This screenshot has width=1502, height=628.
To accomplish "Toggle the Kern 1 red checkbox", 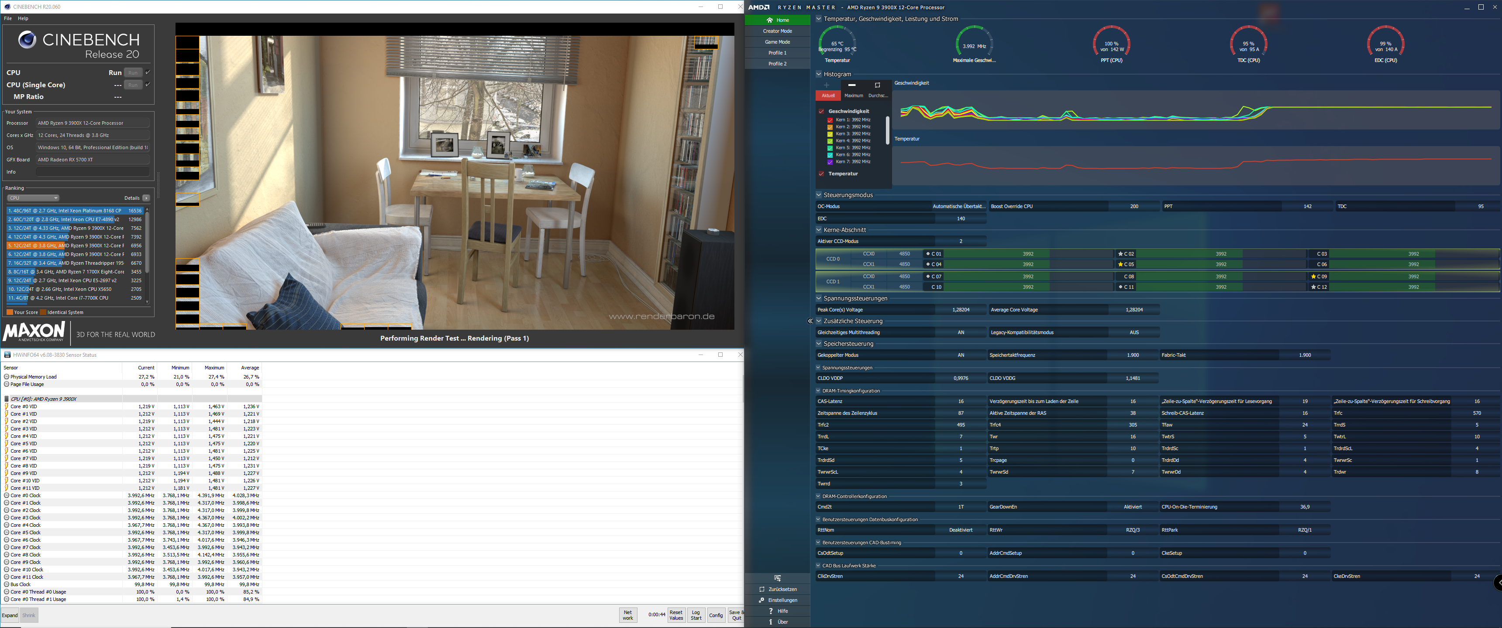I will click(x=830, y=120).
